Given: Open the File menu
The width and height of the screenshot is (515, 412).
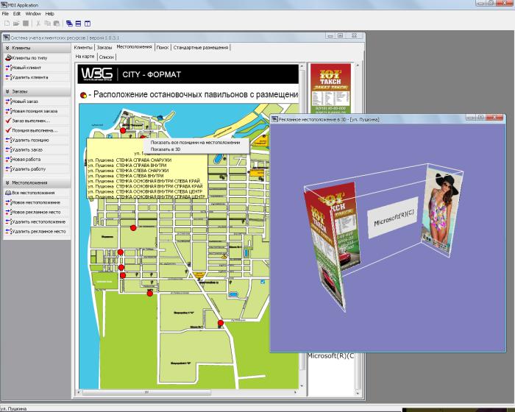Looking at the screenshot, I should 5,14.
